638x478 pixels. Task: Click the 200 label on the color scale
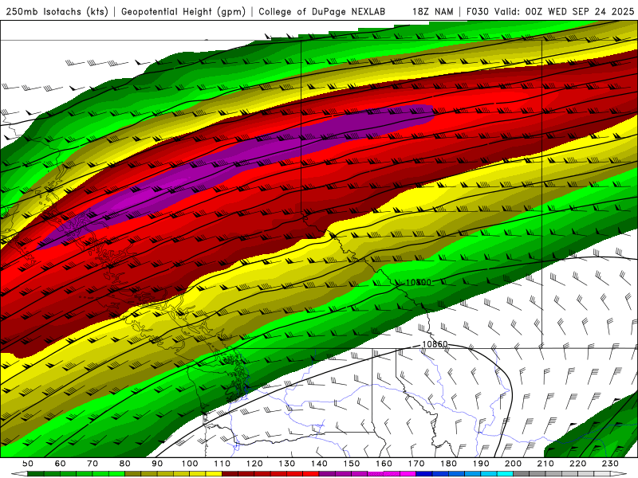click(513, 464)
